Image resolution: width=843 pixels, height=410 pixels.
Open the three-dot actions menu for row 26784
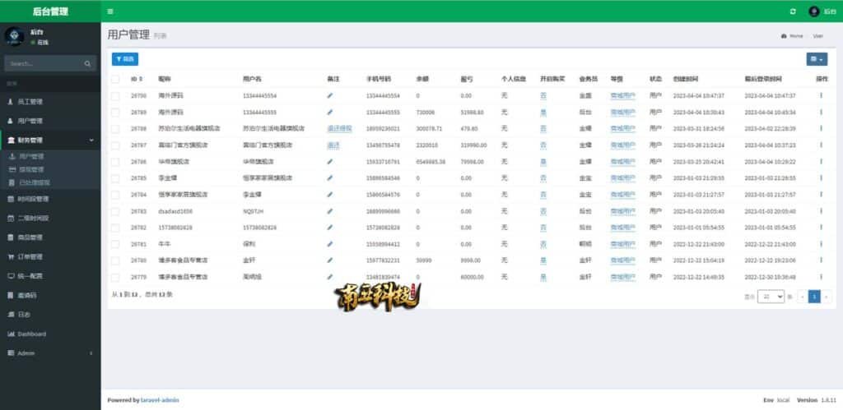820,195
